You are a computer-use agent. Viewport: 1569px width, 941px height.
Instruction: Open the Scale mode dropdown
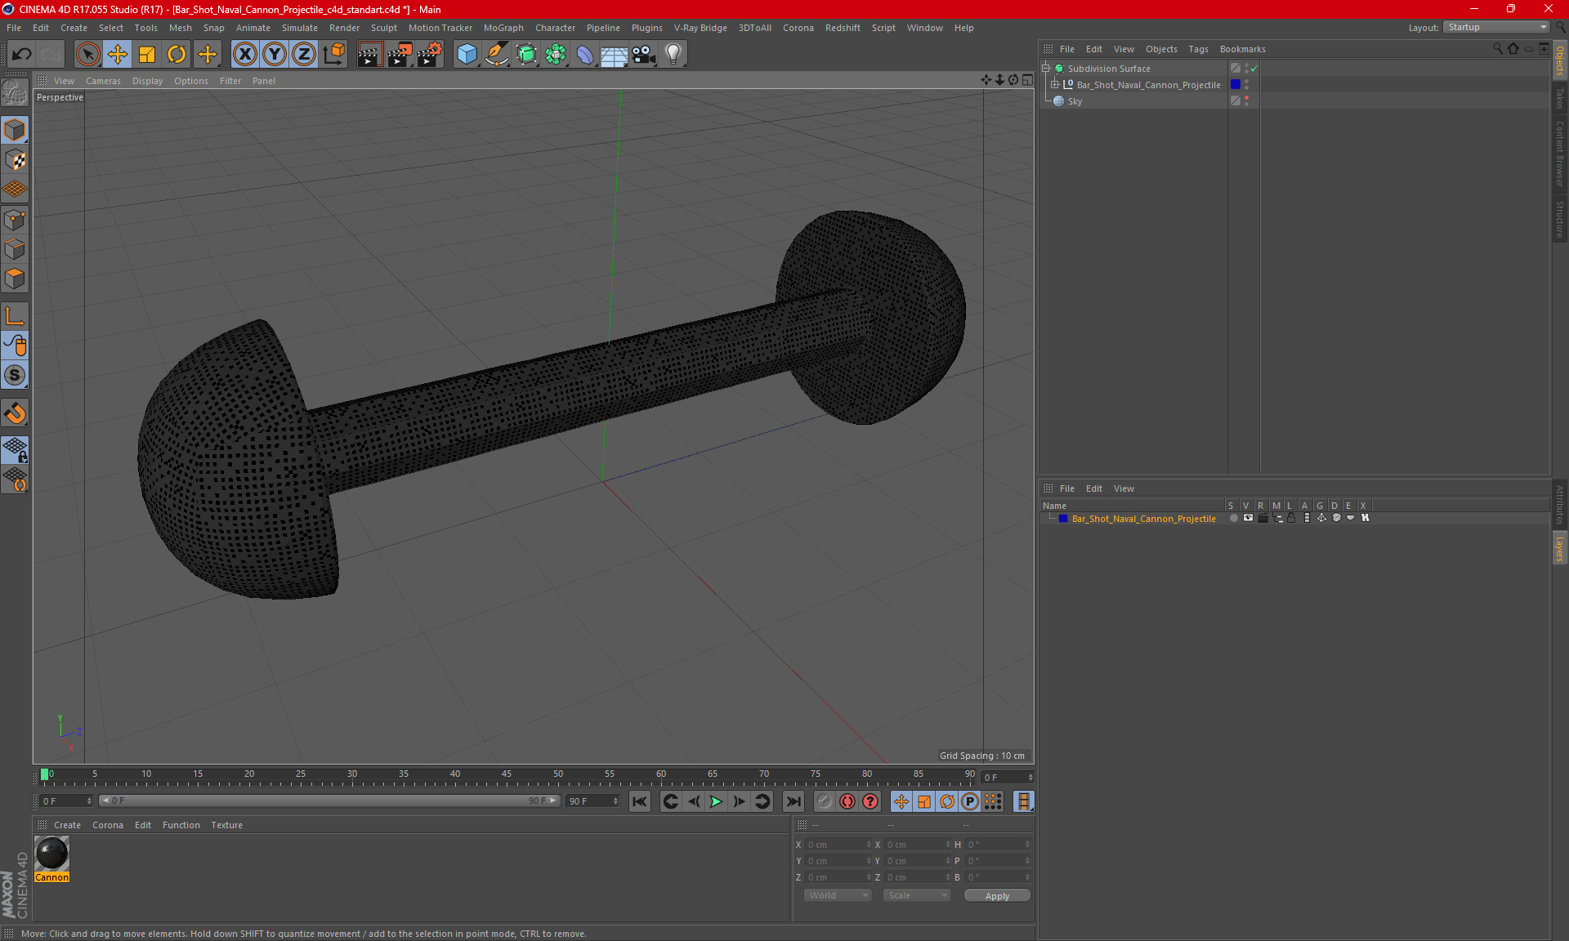point(917,895)
